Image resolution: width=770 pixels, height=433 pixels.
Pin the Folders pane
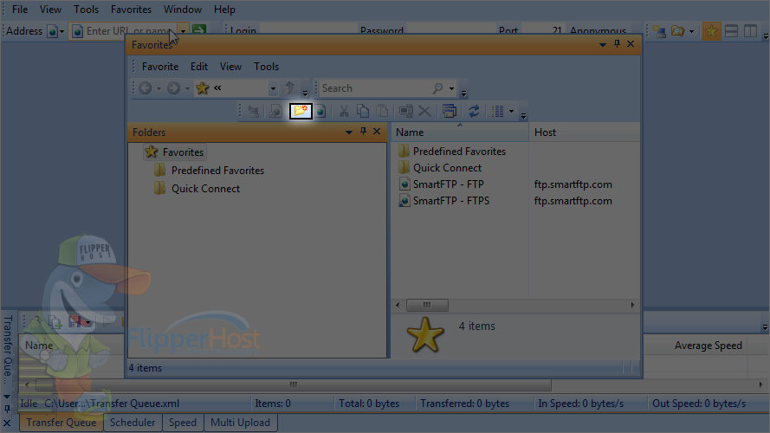click(363, 132)
